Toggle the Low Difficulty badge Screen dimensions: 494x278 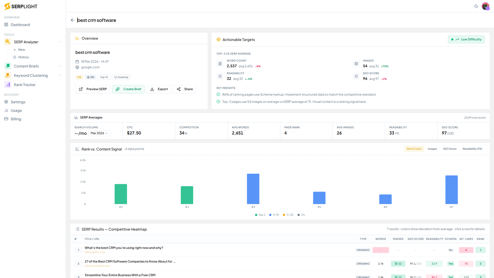point(466,39)
